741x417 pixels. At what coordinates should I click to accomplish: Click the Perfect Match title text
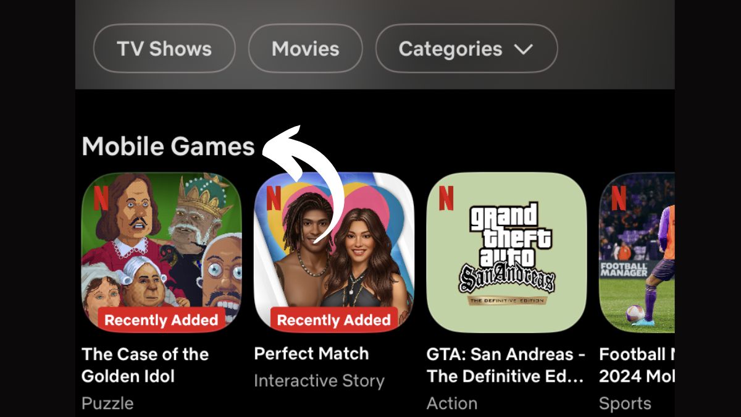tap(311, 354)
